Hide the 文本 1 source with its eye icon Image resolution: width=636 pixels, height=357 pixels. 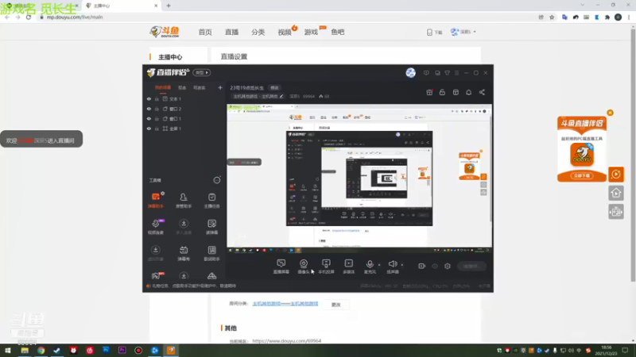[x=149, y=98]
